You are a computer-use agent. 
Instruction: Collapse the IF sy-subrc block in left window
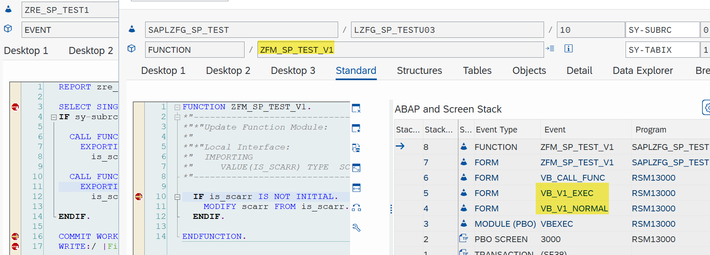(x=54, y=117)
